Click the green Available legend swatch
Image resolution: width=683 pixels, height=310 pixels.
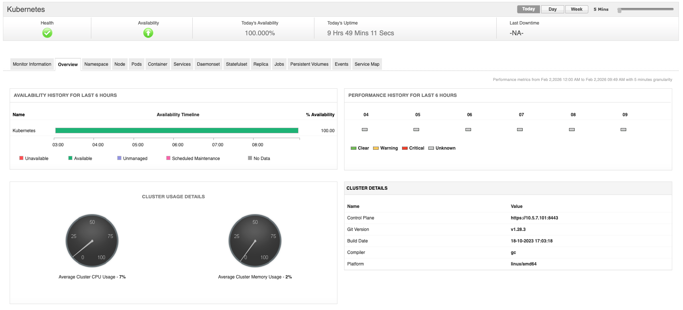pos(70,158)
